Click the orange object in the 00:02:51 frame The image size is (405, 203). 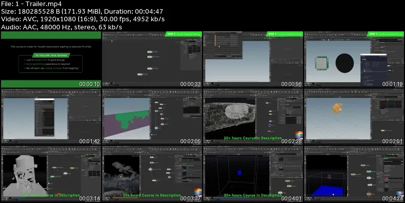click(x=338, y=108)
